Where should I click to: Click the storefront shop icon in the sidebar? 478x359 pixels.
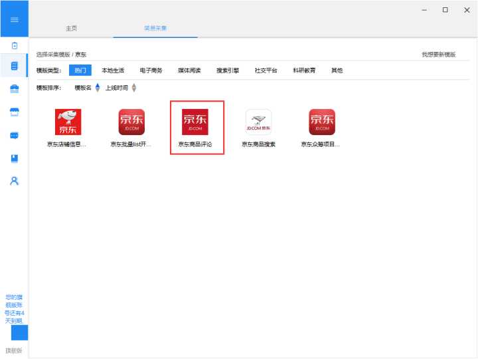pos(14,112)
